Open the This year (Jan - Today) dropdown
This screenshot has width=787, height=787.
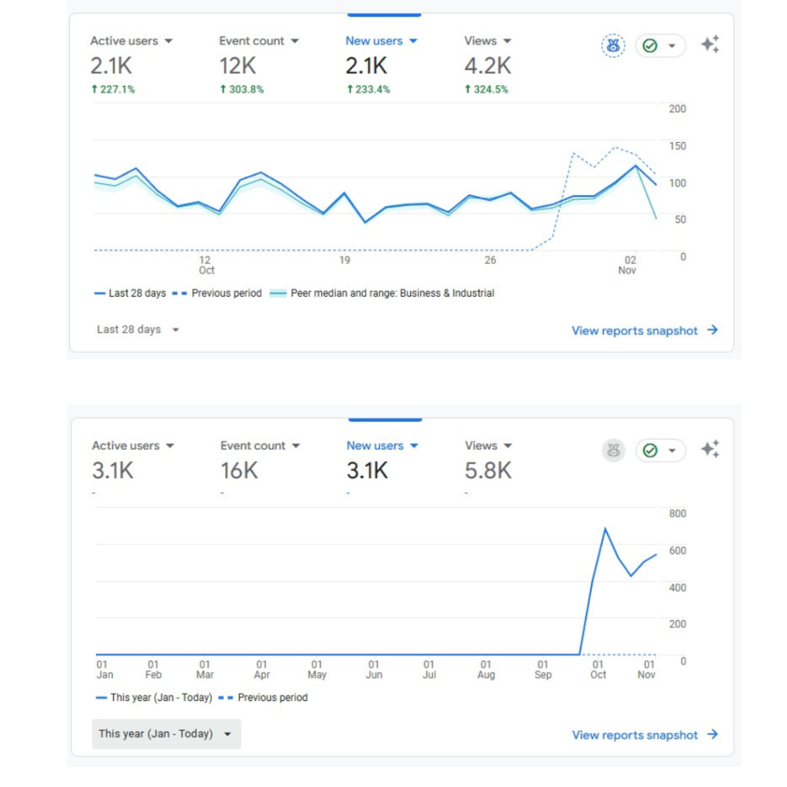[x=166, y=734]
